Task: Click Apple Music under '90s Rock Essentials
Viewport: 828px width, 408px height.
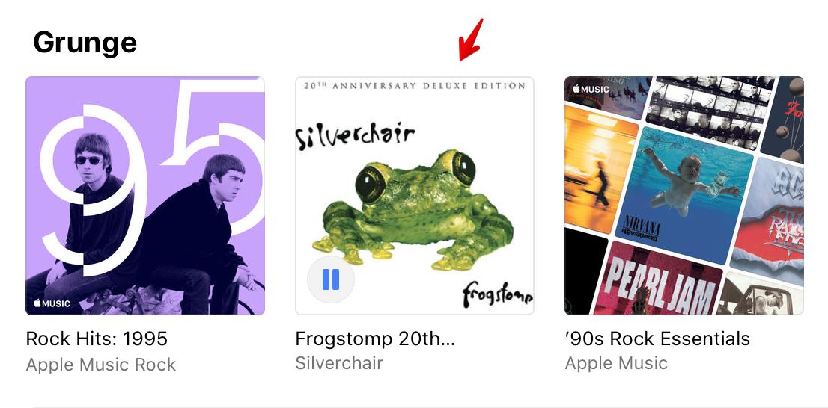Action: click(616, 363)
